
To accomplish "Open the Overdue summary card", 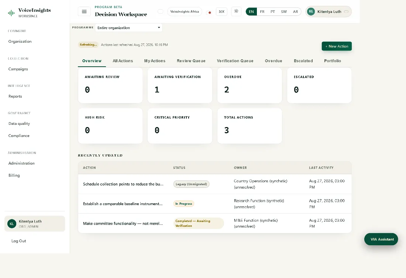I will [250, 85].
